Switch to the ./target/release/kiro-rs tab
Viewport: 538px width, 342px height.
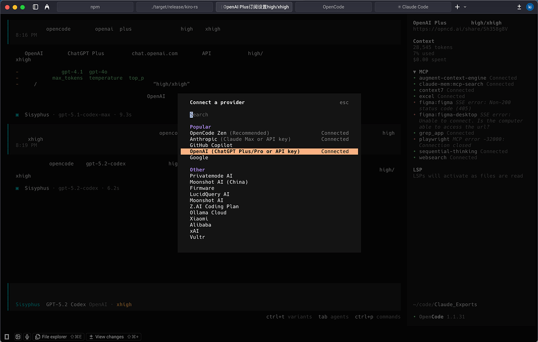pyautogui.click(x=175, y=7)
